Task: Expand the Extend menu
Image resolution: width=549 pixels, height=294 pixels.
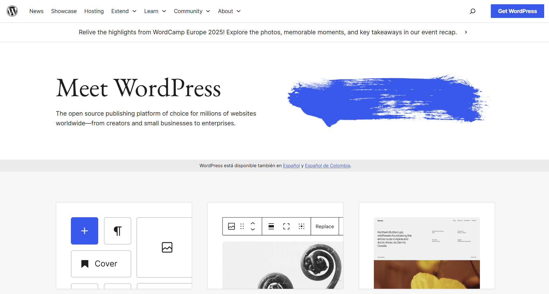Action: pos(124,11)
